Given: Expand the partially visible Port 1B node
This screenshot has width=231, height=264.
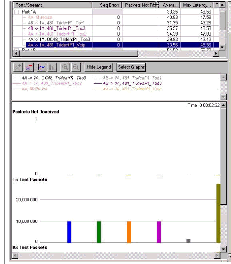Looking at the screenshot, I should [16, 50].
